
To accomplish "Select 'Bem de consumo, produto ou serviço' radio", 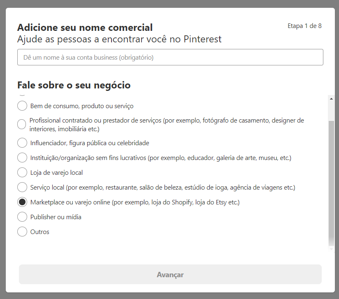I will pos(22,106).
